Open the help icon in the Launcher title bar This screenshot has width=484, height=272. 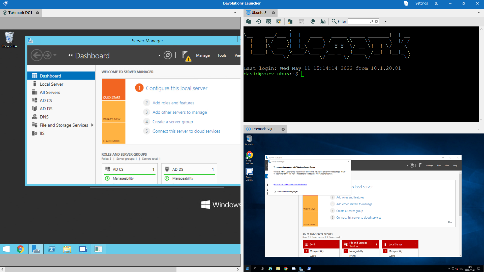point(437,3)
